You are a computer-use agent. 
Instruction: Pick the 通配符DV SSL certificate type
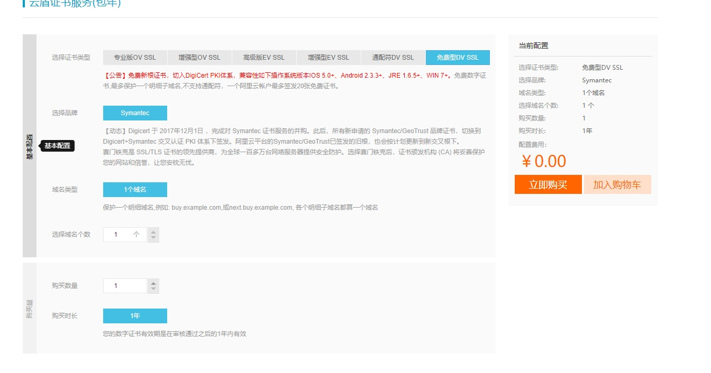click(x=393, y=58)
